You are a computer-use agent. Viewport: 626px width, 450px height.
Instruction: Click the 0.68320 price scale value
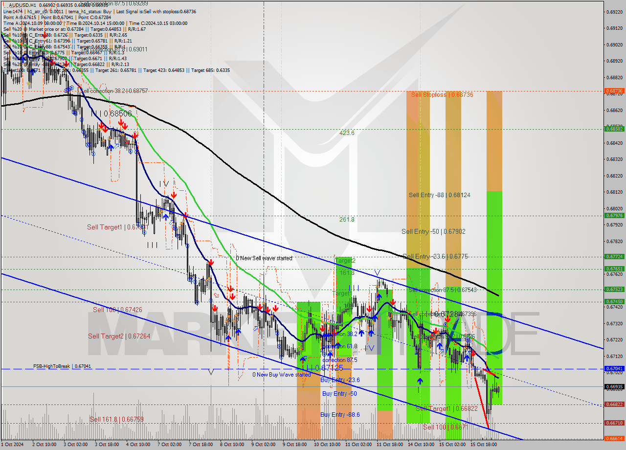click(614, 159)
